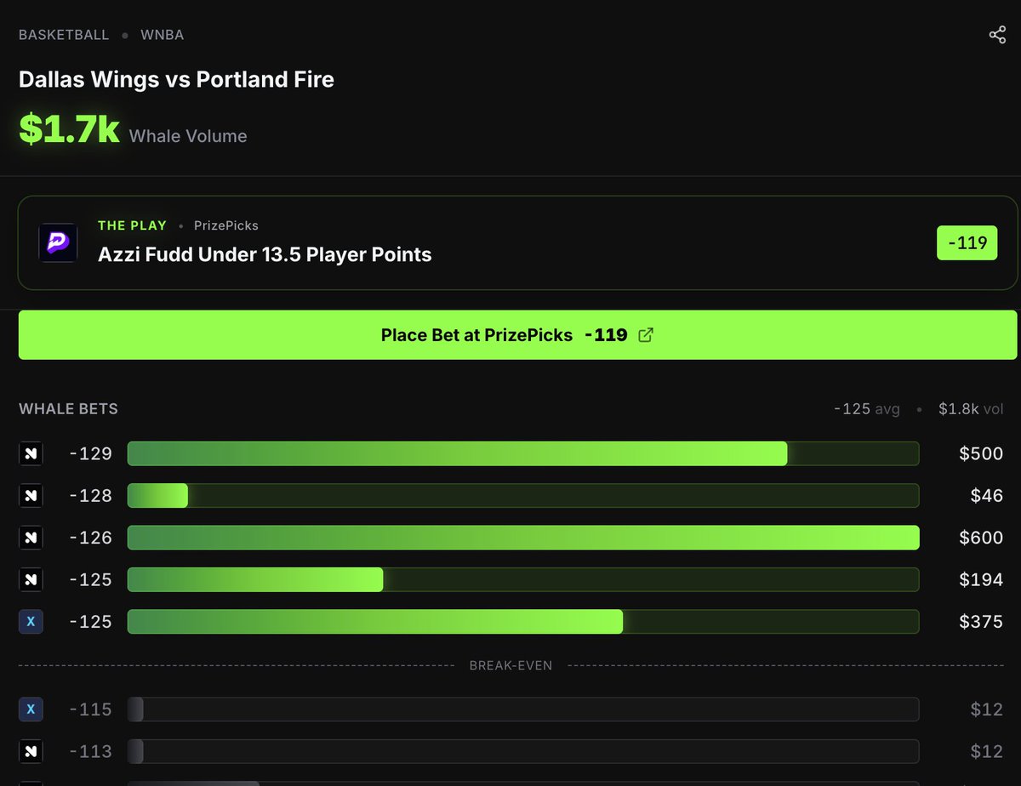The height and width of the screenshot is (786, 1021).
Task: Click the $1.7k Whale Volume figure
Action: tap(70, 128)
